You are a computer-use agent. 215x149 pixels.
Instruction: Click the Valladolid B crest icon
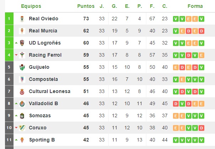pos(22,104)
